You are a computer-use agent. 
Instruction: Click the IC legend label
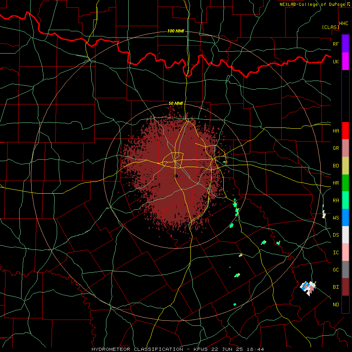click(336, 253)
